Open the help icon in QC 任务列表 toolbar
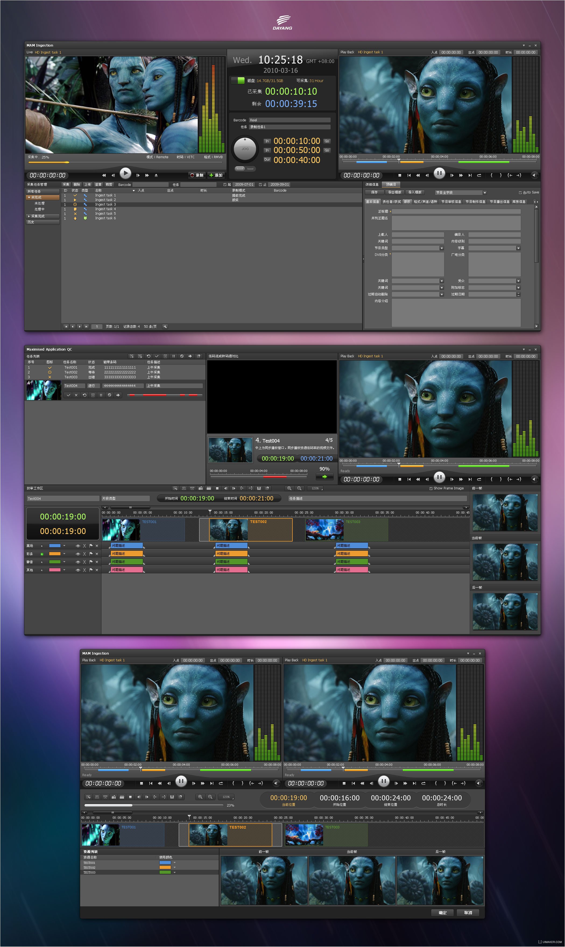 coord(199,356)
